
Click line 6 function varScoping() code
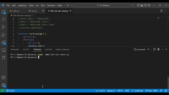click(x=32, y=34)
